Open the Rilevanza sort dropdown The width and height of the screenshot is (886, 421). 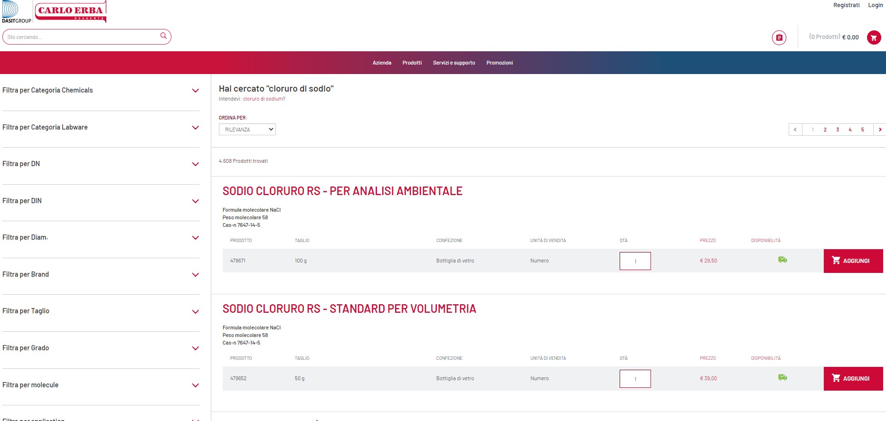[x=247, y=130]
